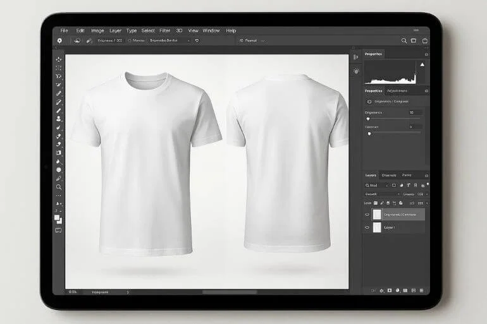Click the histogram warning triangle icon
487x324 pixels.
(x=422, y=65)
